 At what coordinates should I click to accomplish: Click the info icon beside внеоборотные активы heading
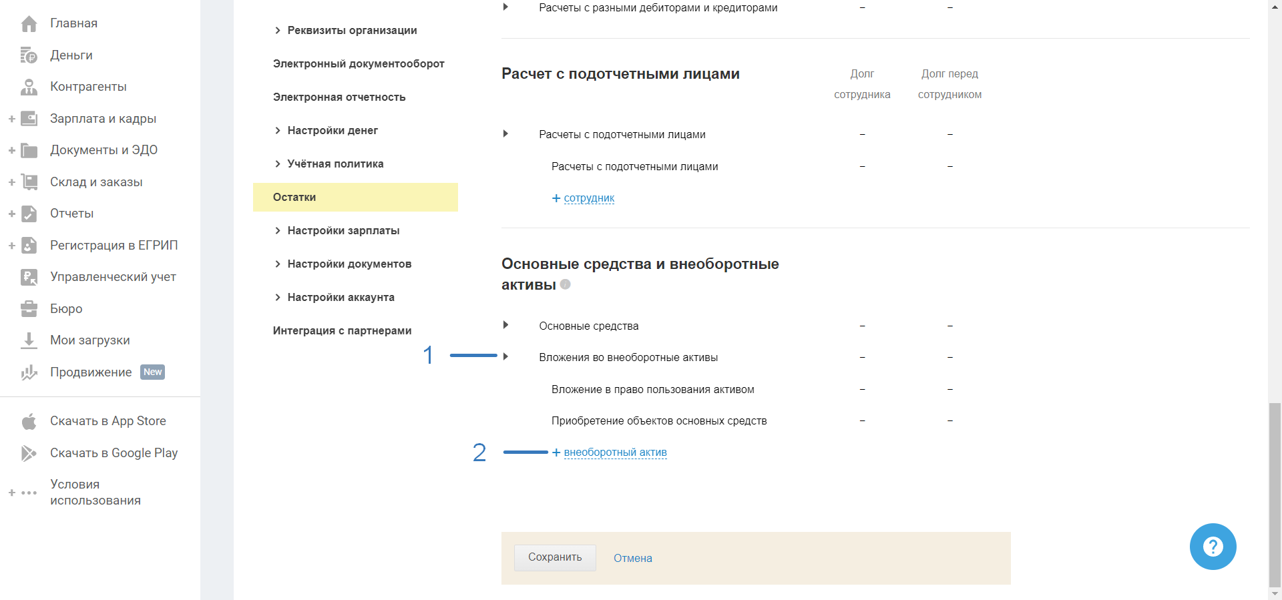point(566,284)
